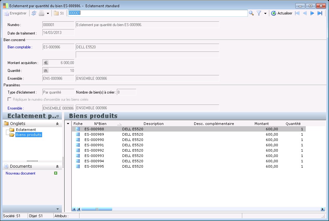Open fiche icon for ES-000995
The image size is (329, 221).
tap(78, 166)
